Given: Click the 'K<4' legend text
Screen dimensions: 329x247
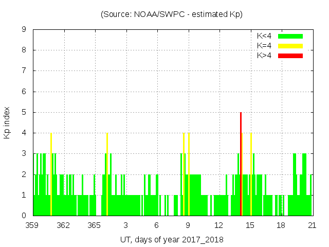Looking at the screenshot, I should (x=264, y=36).
